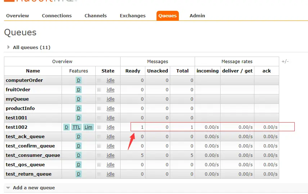The width and height of the screenshot is (308, 194).
Task: Go to the Channels tab
Action: pyautogui.click(x=96, y=16)
